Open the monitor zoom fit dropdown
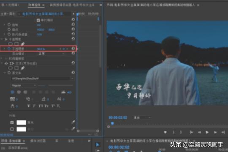228x152 pixels. tap(142, 117)
